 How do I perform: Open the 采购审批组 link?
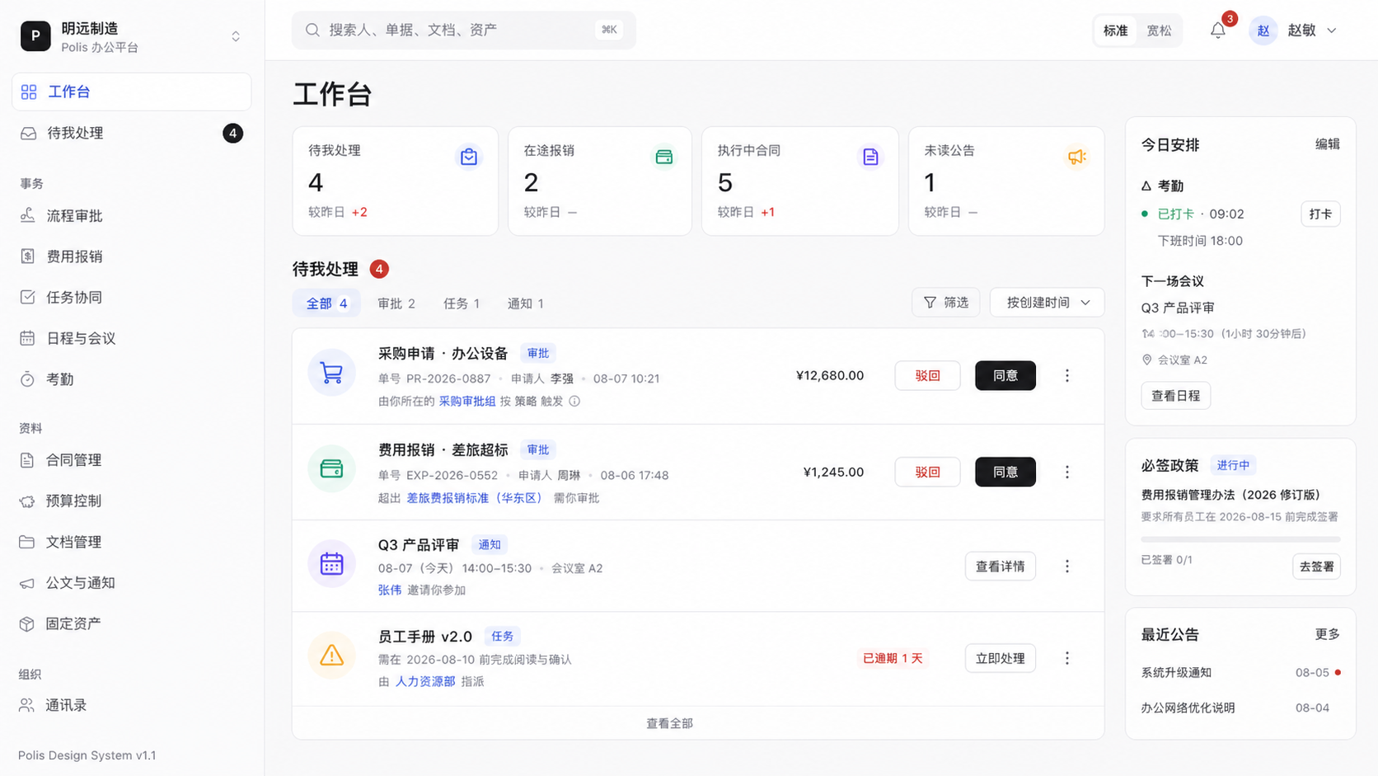pyautogui.click(x=467, y=402)
